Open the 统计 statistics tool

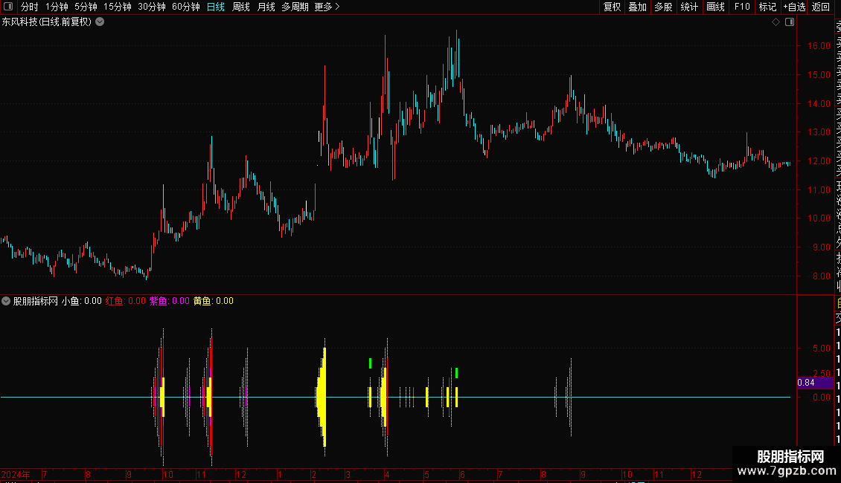point(689,7)
